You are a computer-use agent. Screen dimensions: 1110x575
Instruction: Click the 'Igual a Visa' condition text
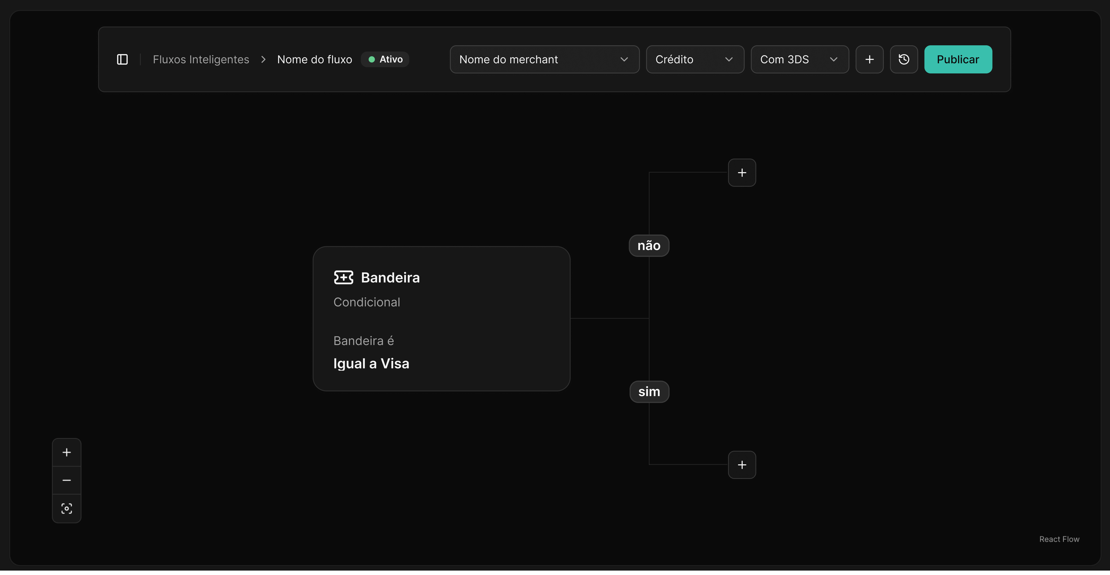coord(371,364)
